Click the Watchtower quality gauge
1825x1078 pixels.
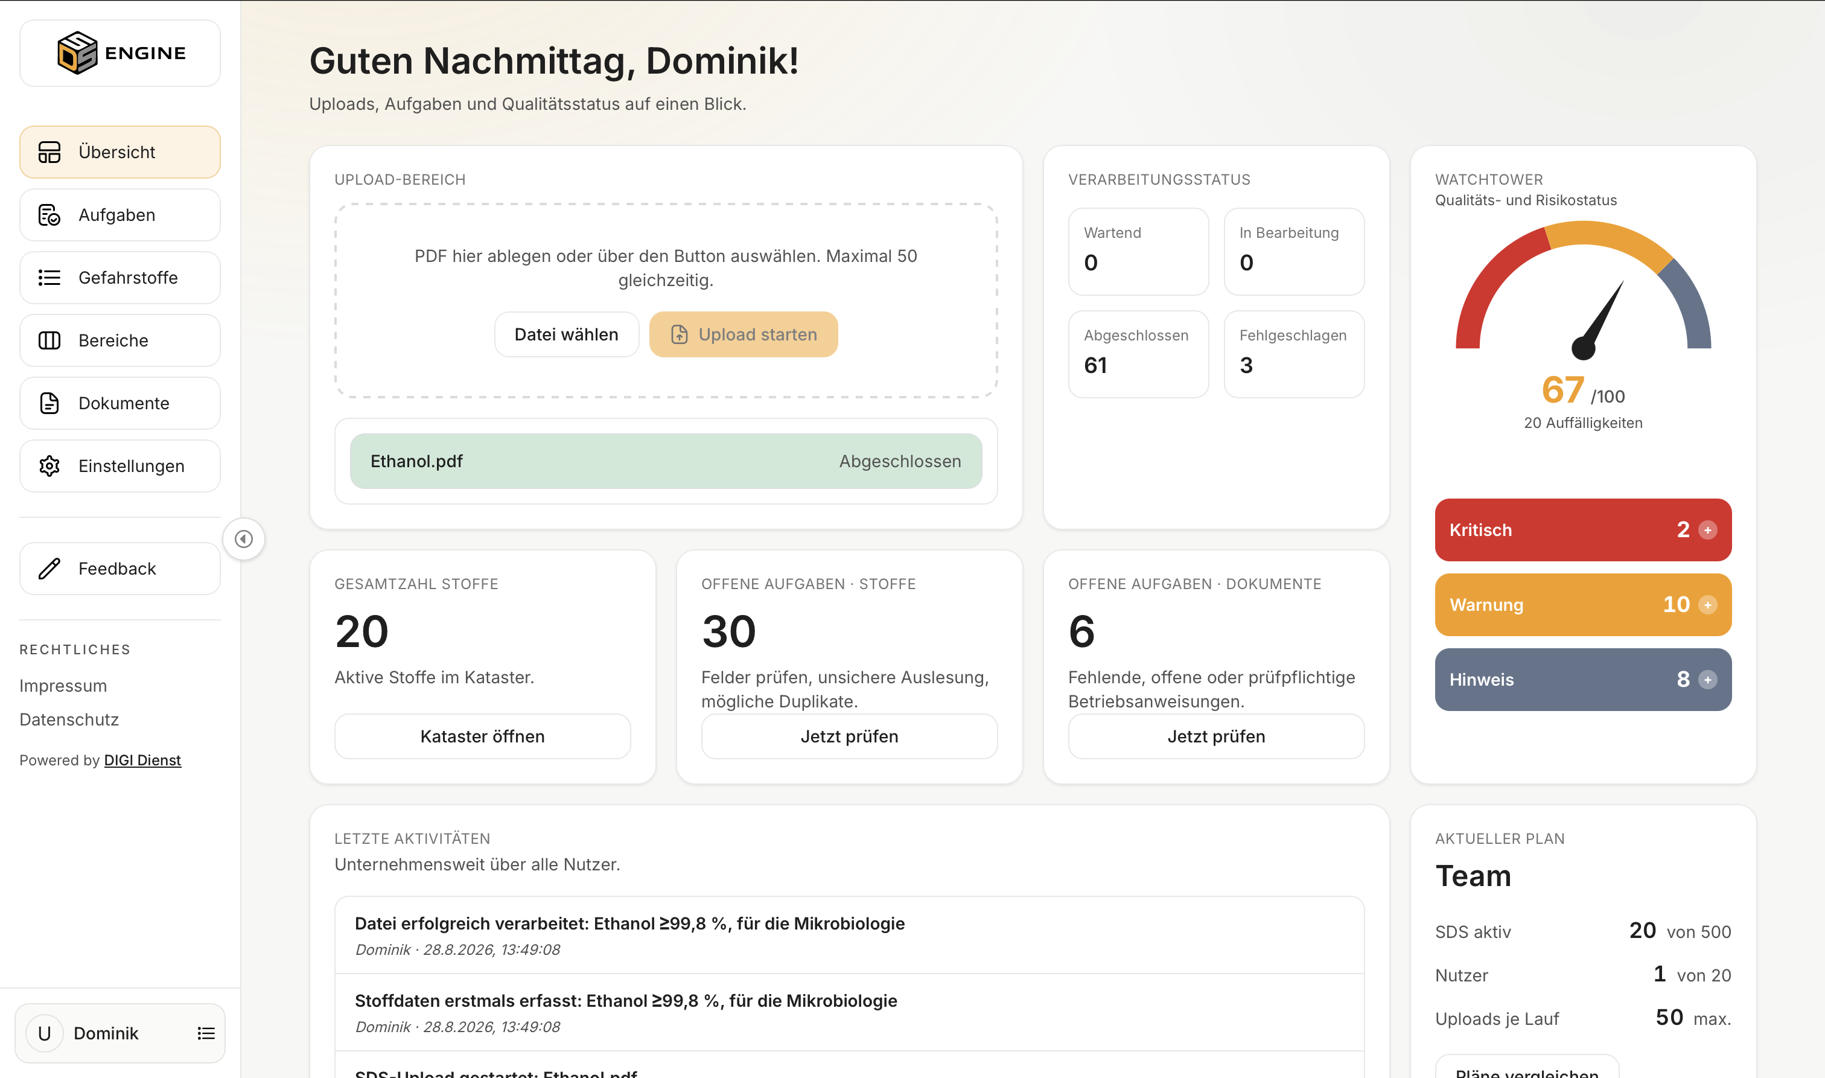pos(1583,290)
